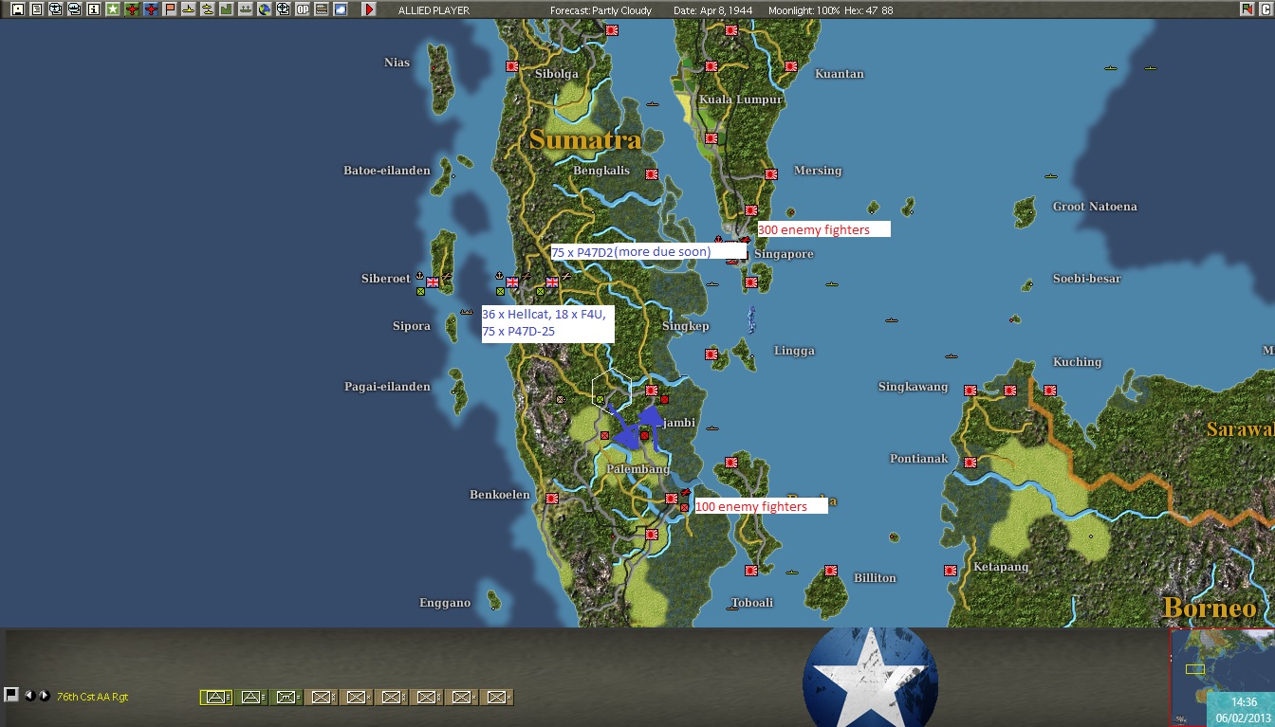
Task: Click the Sumatra region label
Action: tap(585, 140)
